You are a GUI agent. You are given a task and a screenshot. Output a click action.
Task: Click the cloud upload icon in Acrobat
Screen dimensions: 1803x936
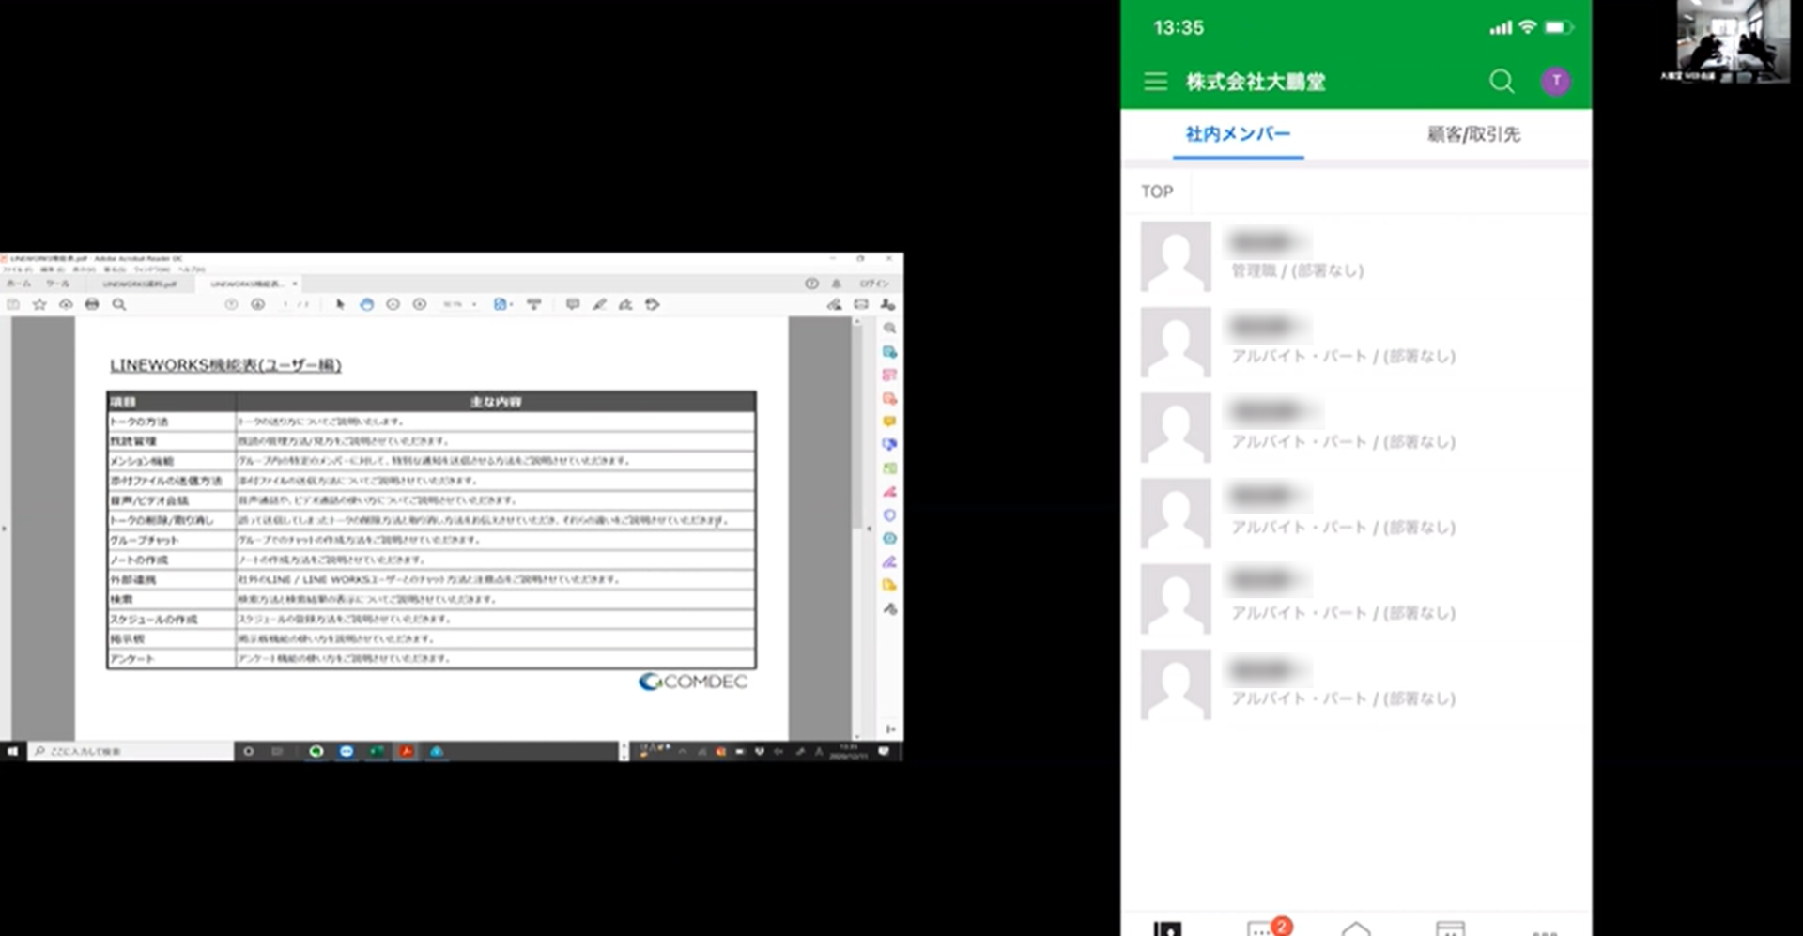(x=66, y=304)
